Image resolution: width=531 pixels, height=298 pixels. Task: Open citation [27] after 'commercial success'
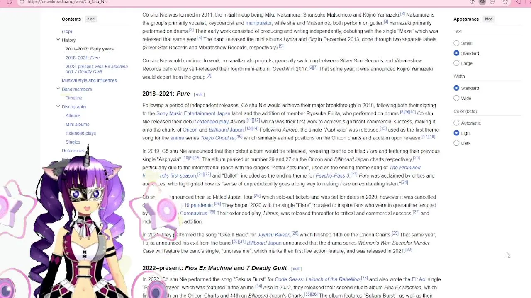click(x=416, y=212)
